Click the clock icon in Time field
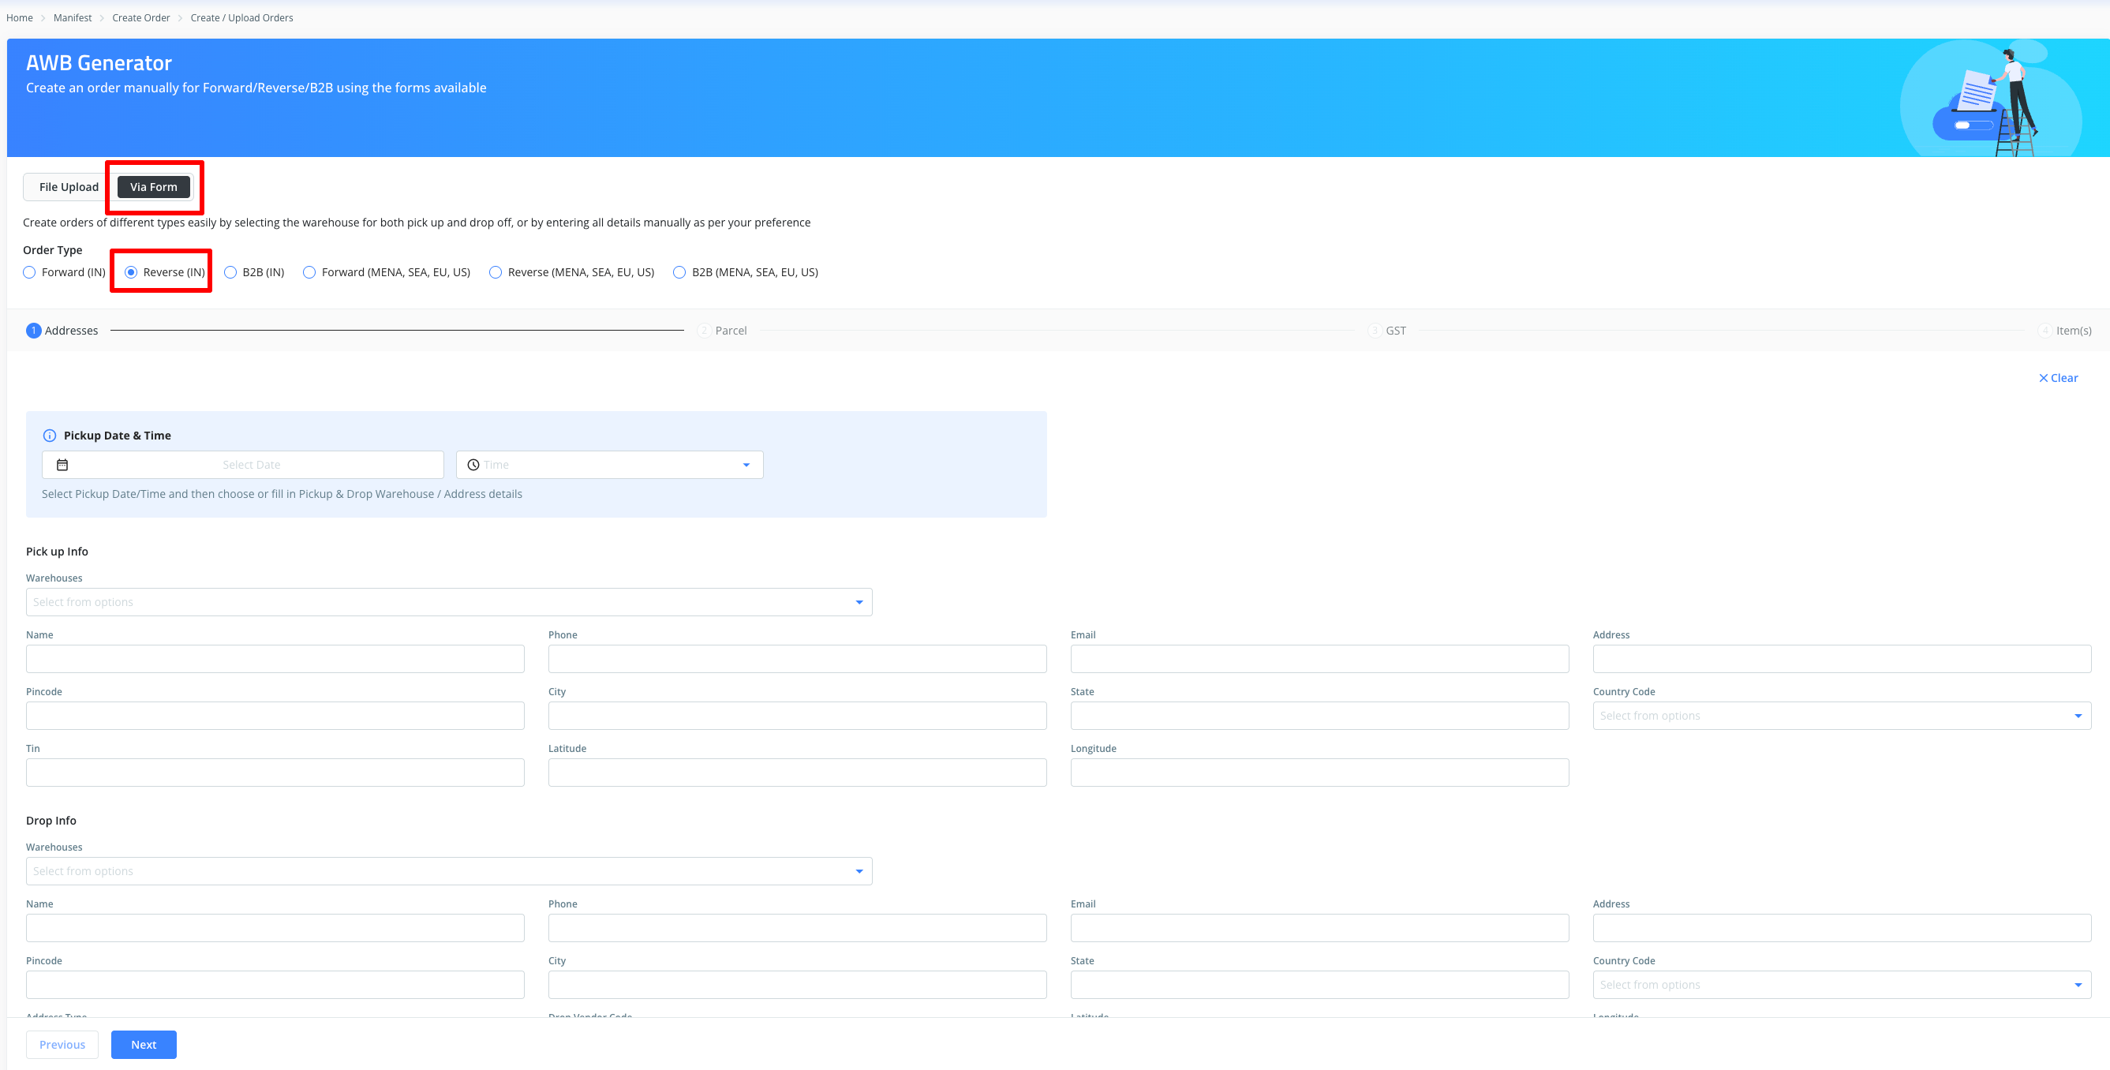The height and width of the screenshot is (1070, 2110). coord(473,465)
